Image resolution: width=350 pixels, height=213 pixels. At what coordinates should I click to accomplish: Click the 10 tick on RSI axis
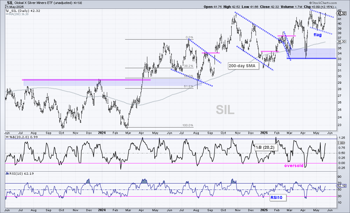(340, 203)
